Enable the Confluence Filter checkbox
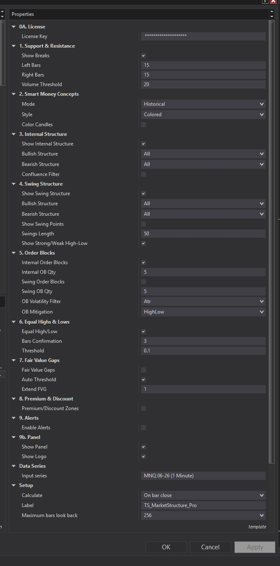 [x=144, y=174]
